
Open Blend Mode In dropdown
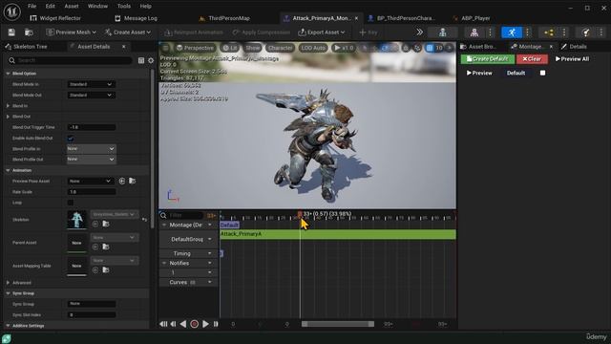[92, 84]
